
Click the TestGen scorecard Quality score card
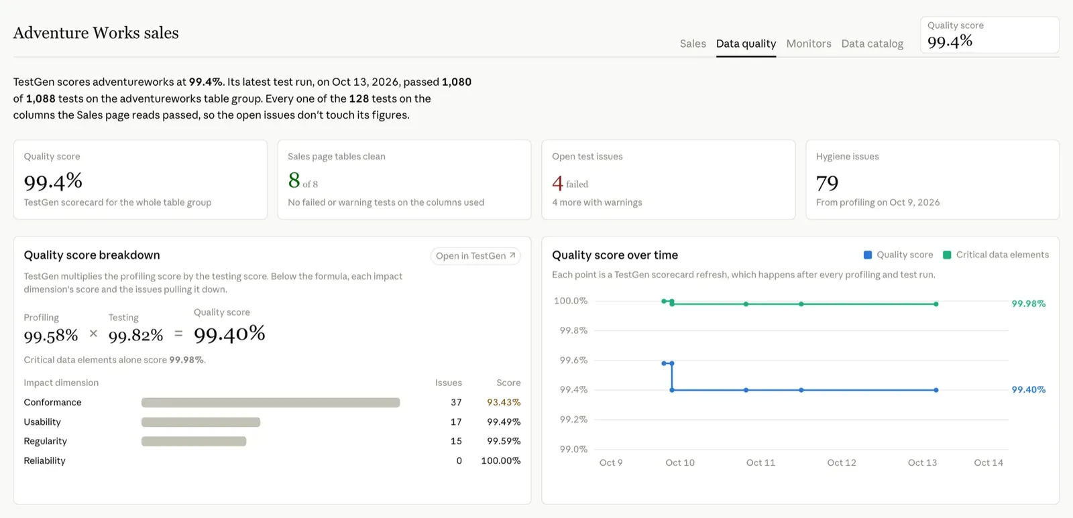tap(140, 180)
